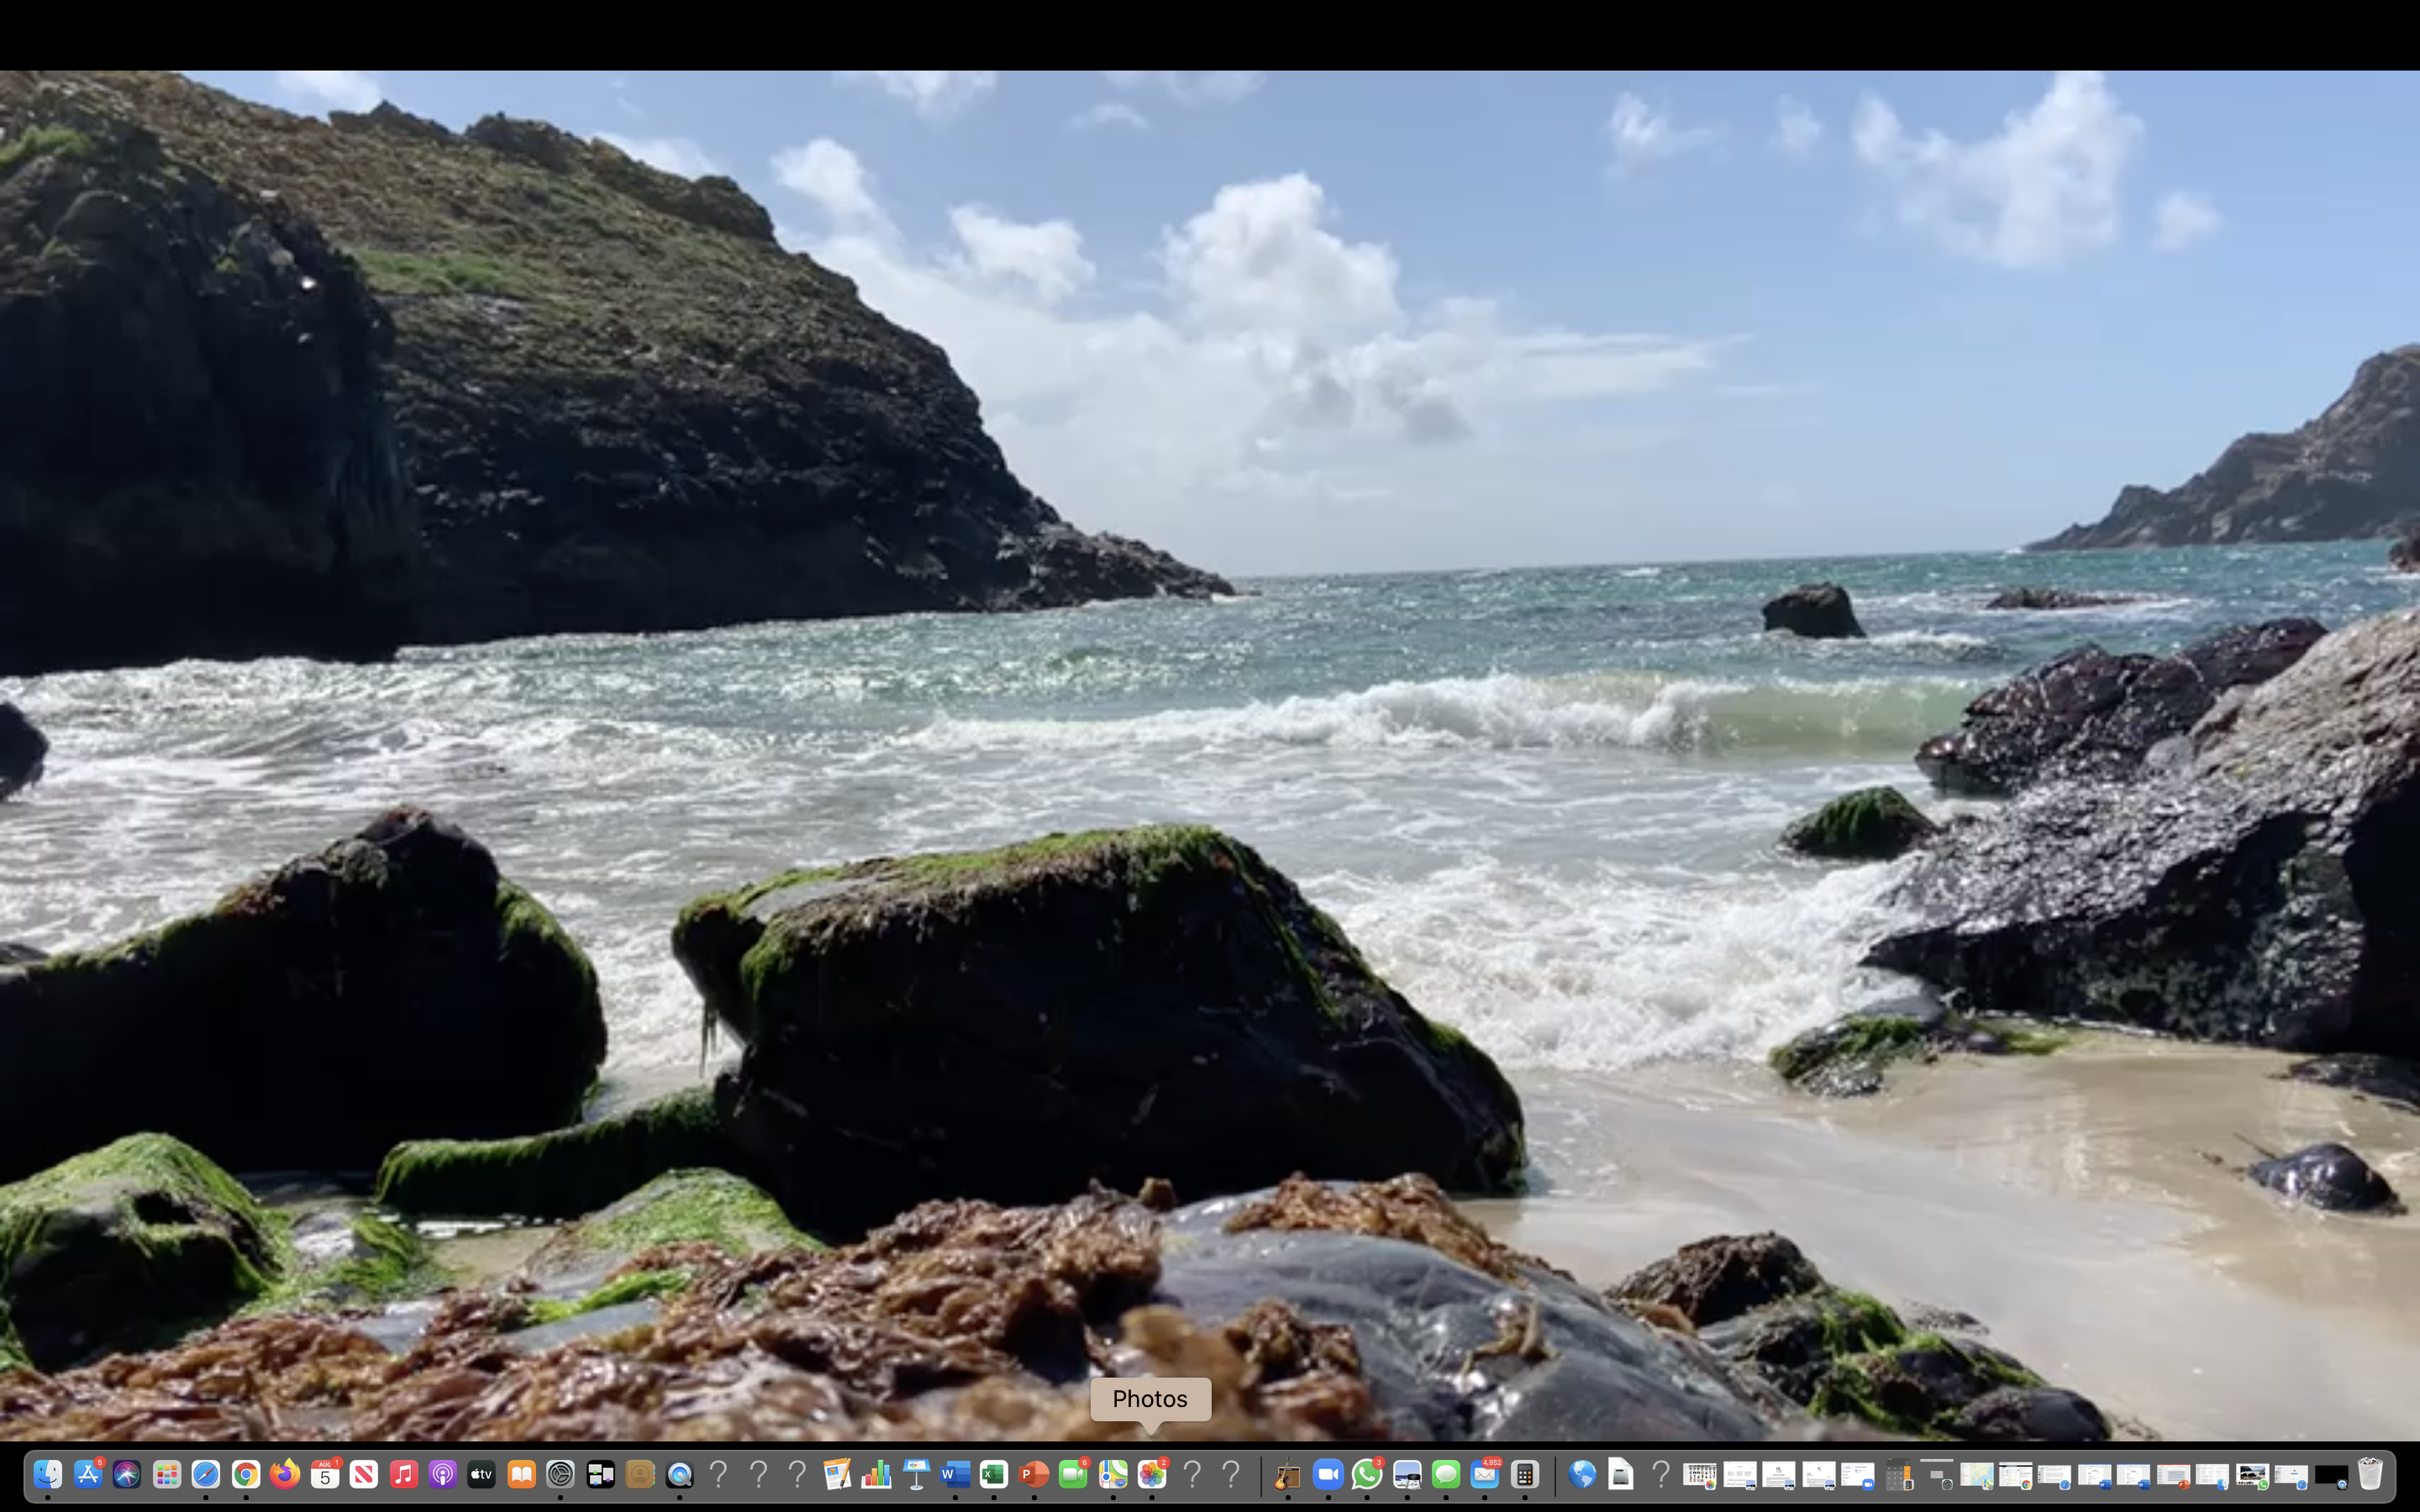This screenshot has height=1512, width=2420.
Task: Open Mail with 4,952 unread
Action: click(1486, 1474)
